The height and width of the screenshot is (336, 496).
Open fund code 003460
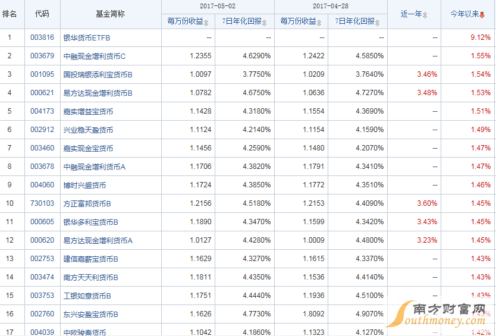pyautogui.click(x=42, y=147)
